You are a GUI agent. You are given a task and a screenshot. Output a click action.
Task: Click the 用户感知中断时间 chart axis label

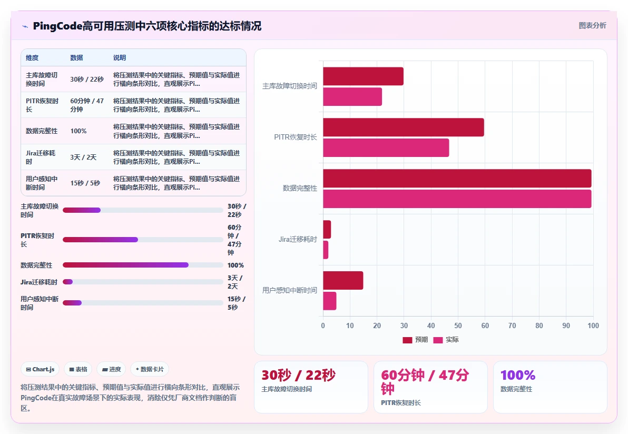point(290,290)
